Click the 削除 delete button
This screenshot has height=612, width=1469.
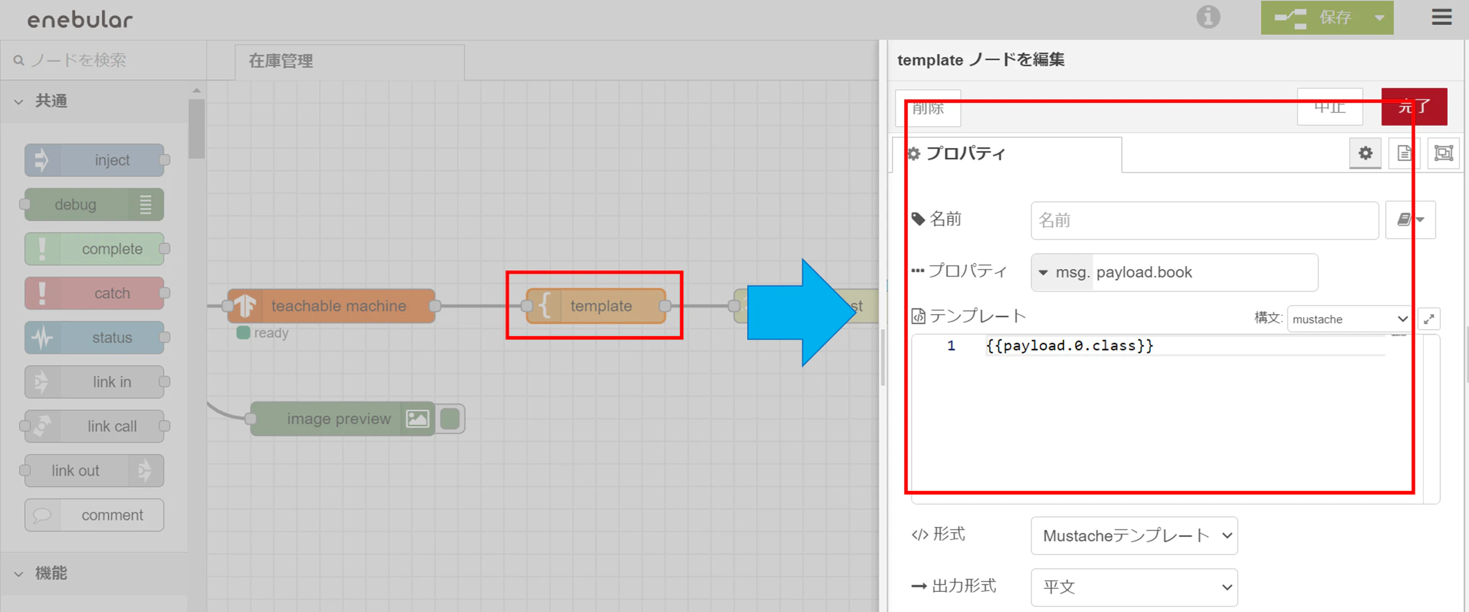point(928,108)
